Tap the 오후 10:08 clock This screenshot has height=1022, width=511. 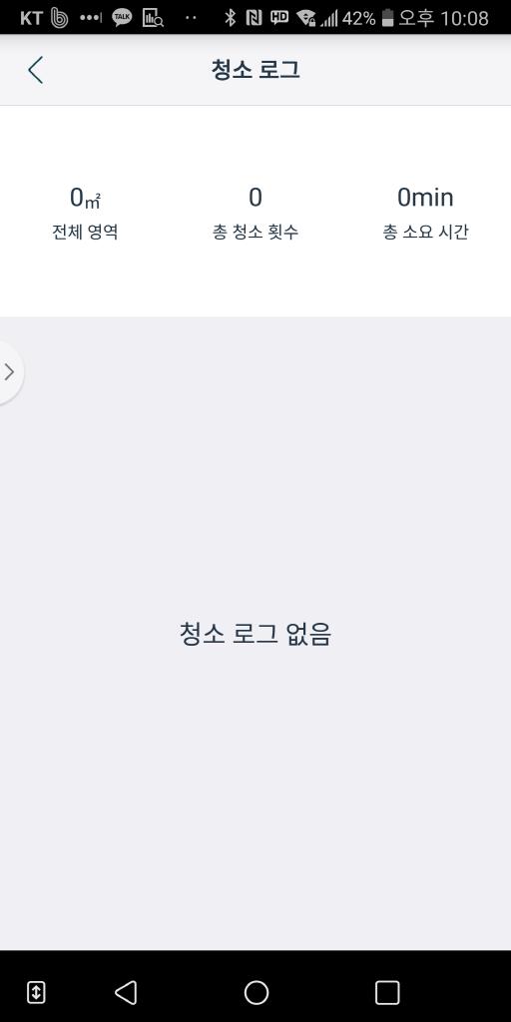point(443,18)
